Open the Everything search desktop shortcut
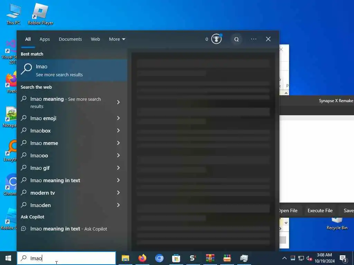The width and height of the screenshot is (354, 265). [10, 150]
